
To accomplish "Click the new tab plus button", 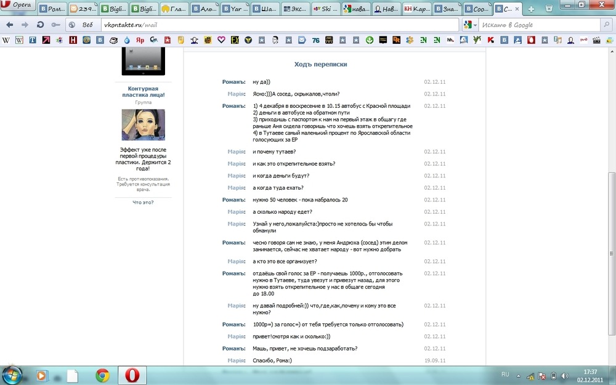I will [x=532, y=9].
